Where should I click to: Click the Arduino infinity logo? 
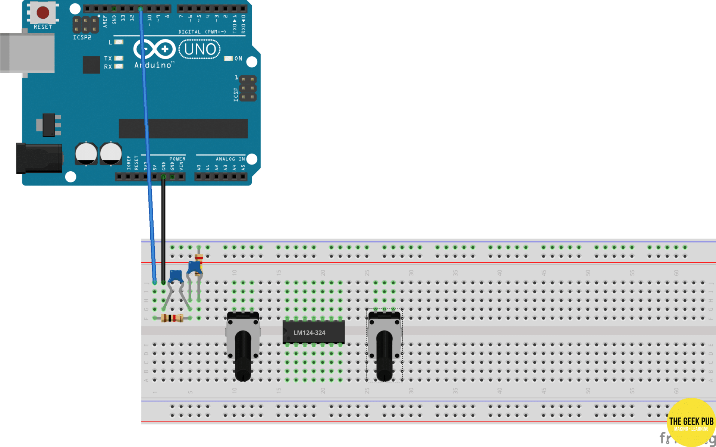click(x=155, y=49)
